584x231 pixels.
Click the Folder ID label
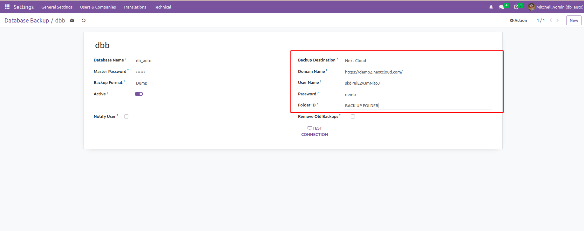pos(307,105)
